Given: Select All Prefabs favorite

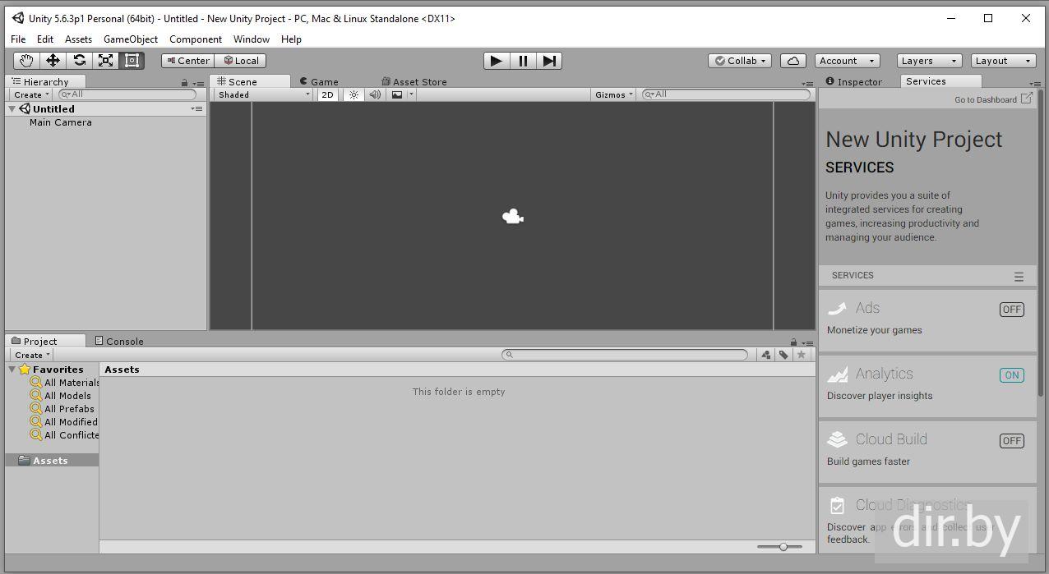Looking at the screenshot, I should 62,409.
